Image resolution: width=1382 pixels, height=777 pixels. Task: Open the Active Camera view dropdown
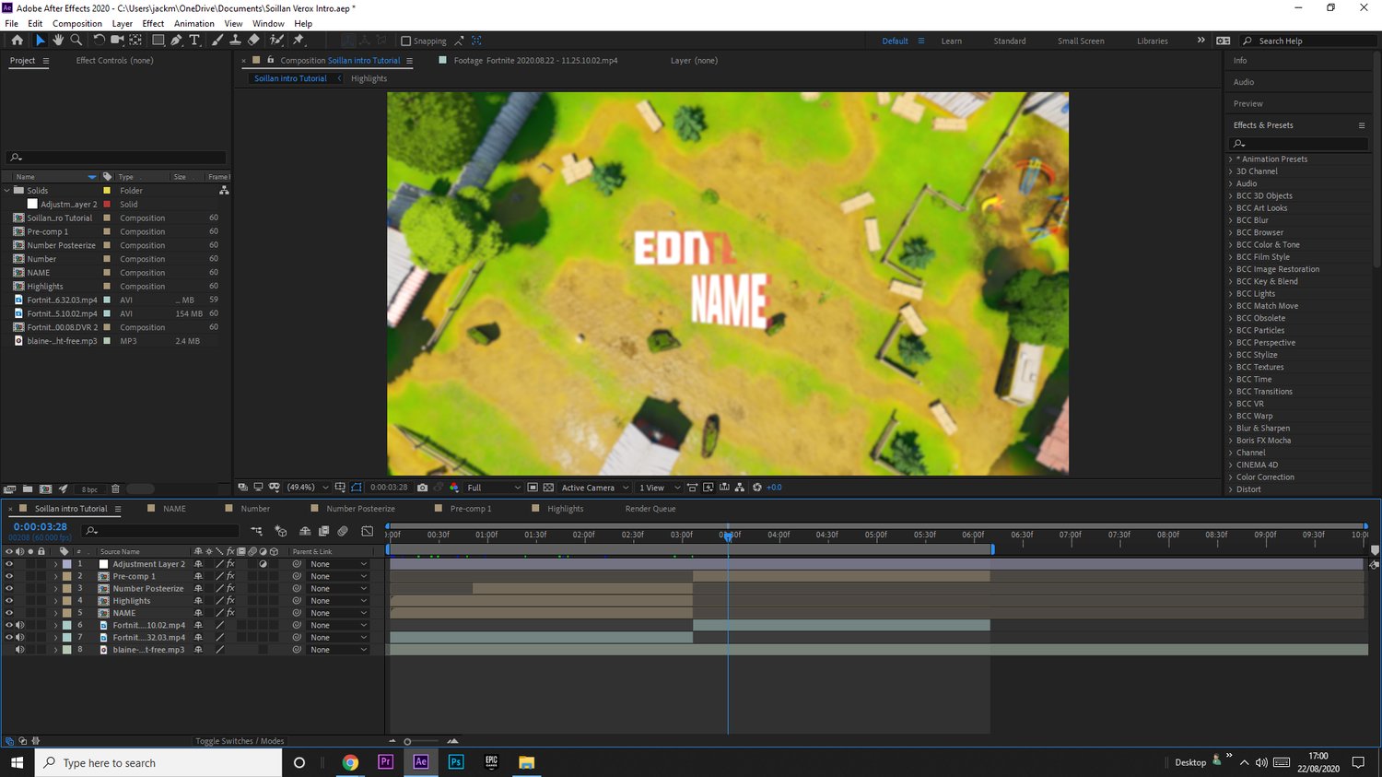(595, 488)
